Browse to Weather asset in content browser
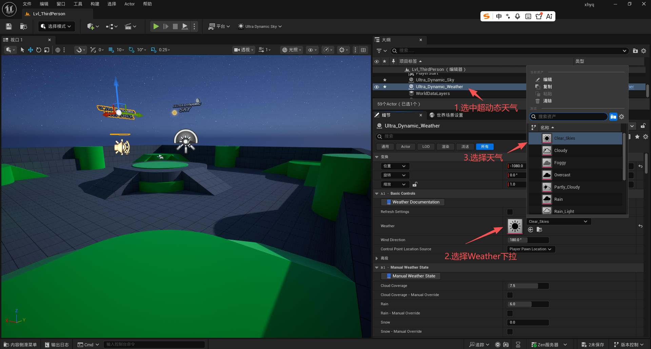Screen dimensions: 651x349 click(x=539, y=230)
